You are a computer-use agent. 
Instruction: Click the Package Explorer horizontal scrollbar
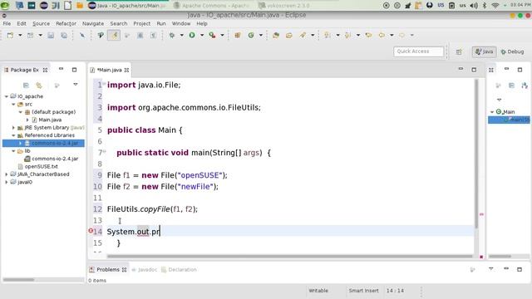coord(18,280)
